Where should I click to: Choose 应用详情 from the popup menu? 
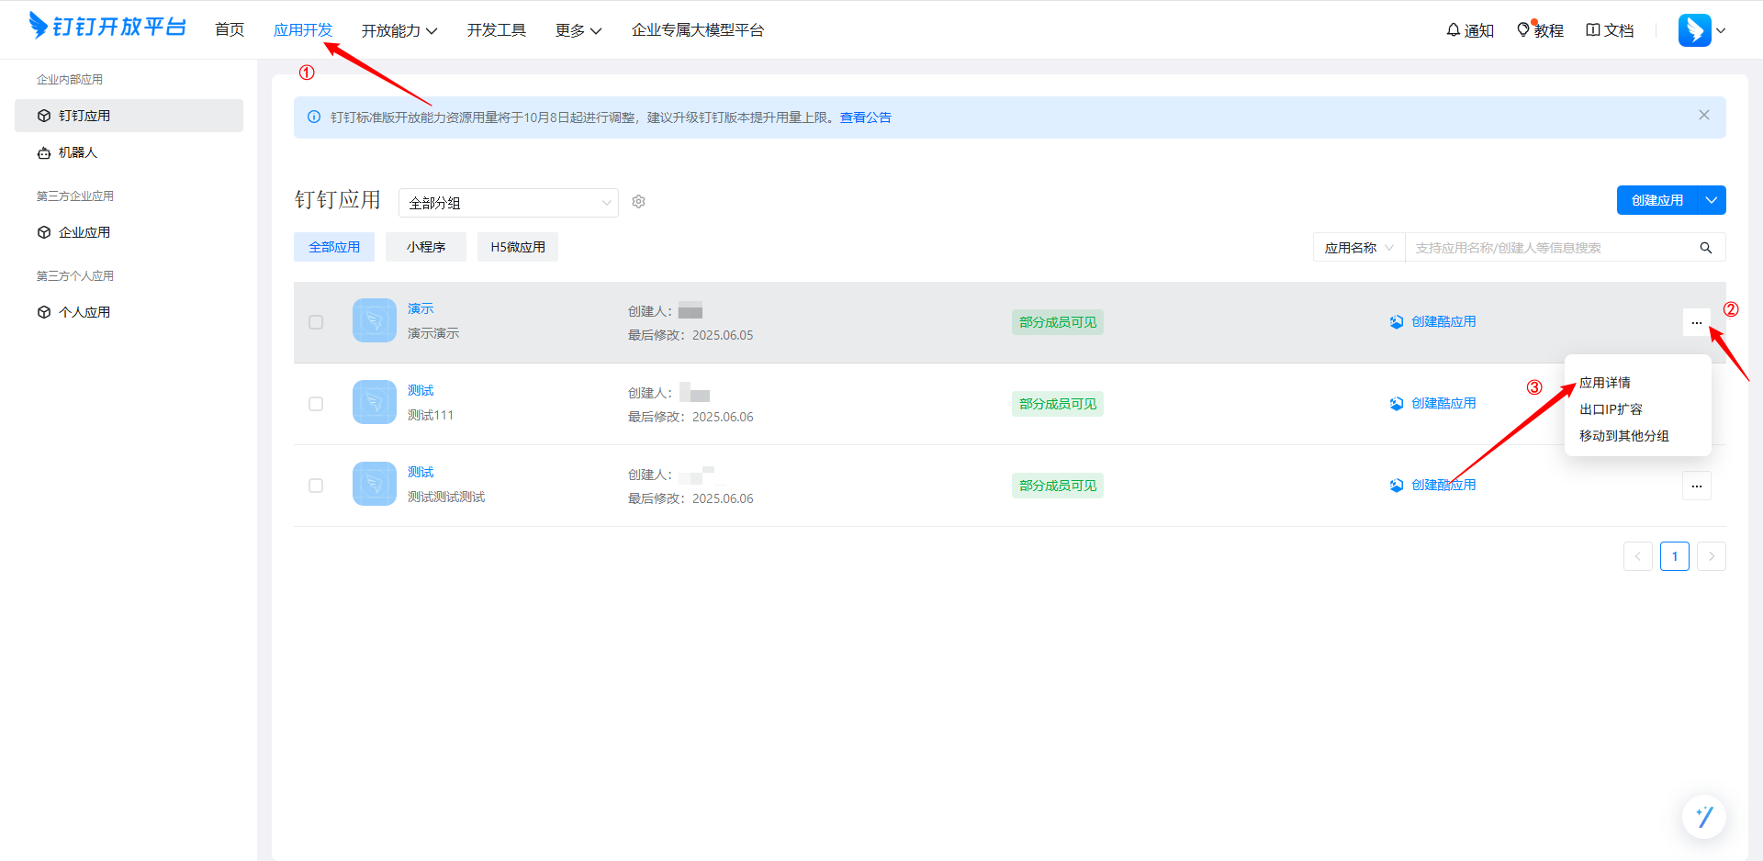tap(1605, 383)
